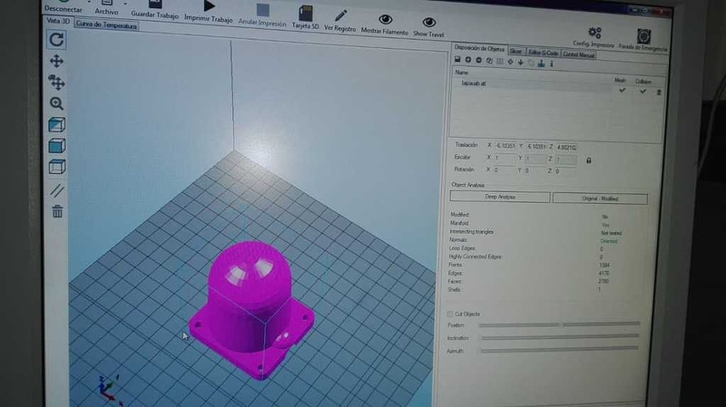Image resolution: width=726 pixels, height=407 pixels.
Task: Open the Tarjeta SD card manager
Action: click(x=305, y=18)
